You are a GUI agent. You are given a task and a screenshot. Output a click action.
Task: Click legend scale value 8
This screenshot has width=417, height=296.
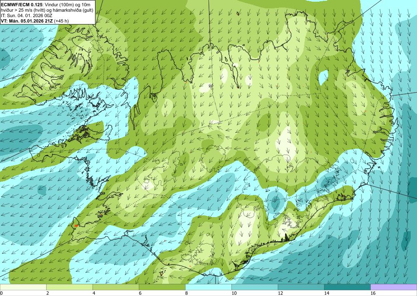click(186, 293)
